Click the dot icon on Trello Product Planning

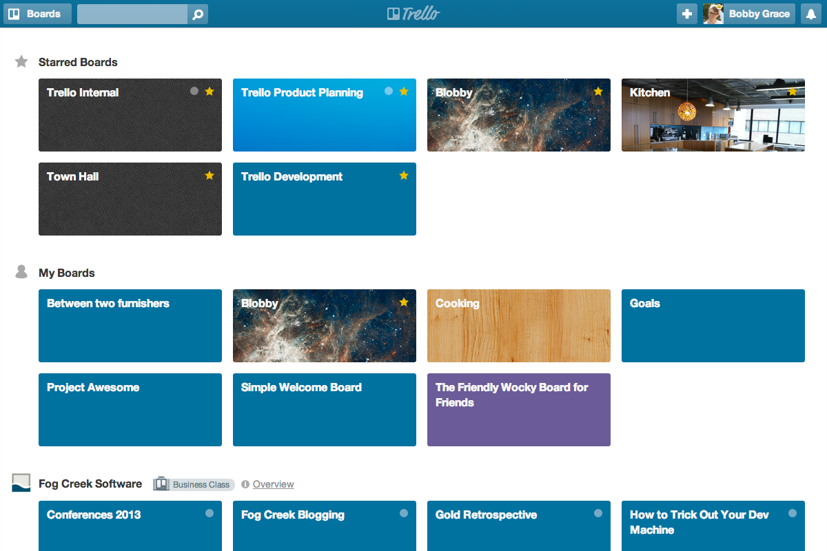point(389,91)
